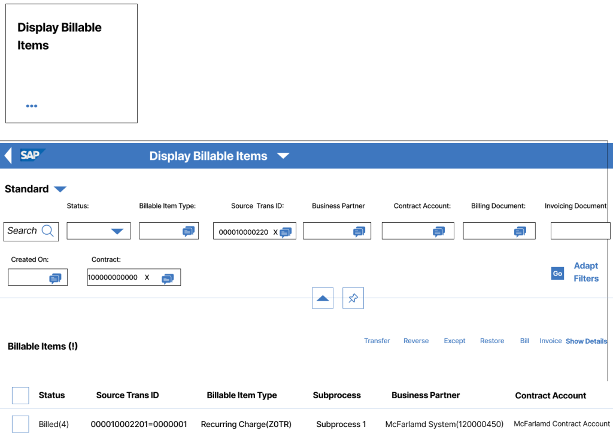Check the Billed(4) row checkbox
The height and width of the screenshot is (436, 613).
(20, 423)
